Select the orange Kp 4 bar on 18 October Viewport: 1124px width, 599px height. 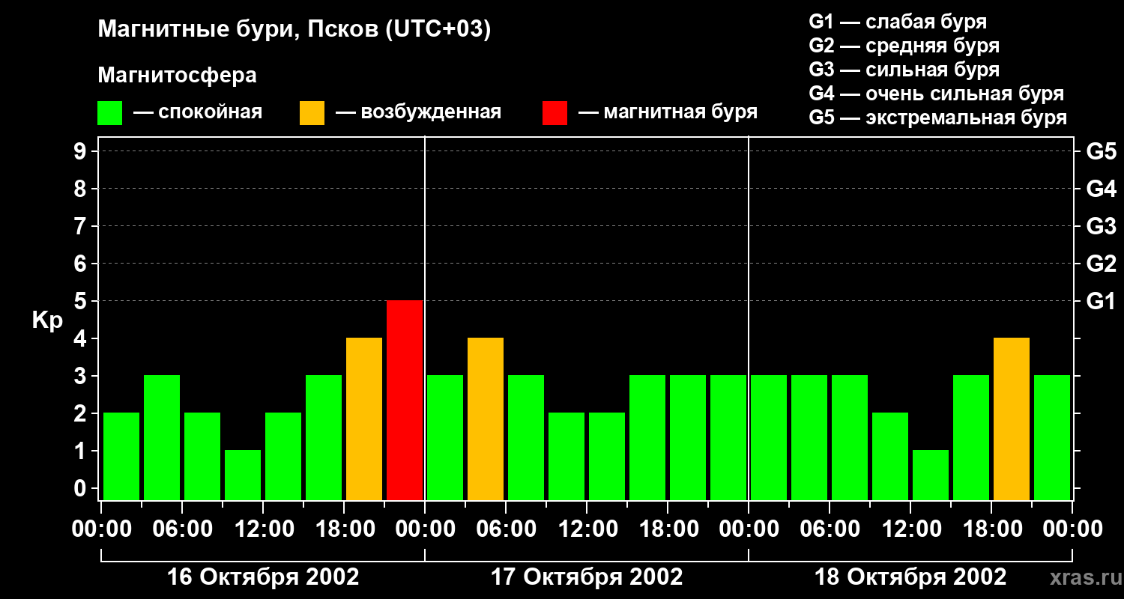1012,419
